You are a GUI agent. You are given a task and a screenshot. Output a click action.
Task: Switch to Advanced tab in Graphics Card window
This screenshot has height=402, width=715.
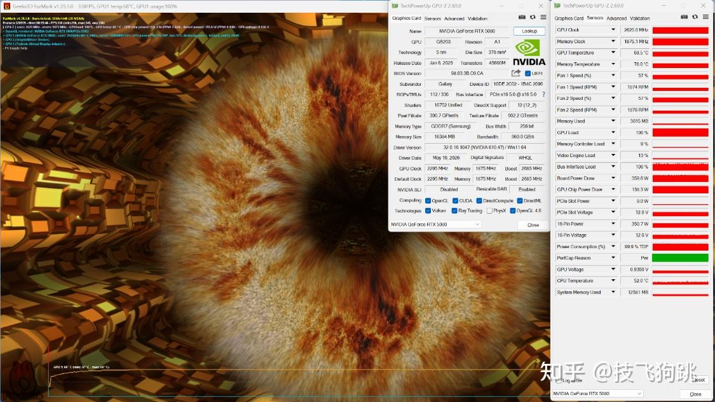454,18
